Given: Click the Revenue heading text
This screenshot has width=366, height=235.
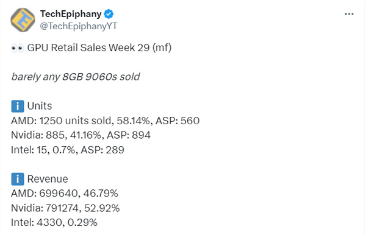Looking at the screenshot, I should 48,179.
